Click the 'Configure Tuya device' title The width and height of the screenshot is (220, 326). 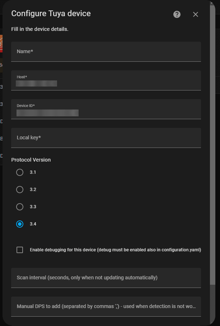pos(51,14)
